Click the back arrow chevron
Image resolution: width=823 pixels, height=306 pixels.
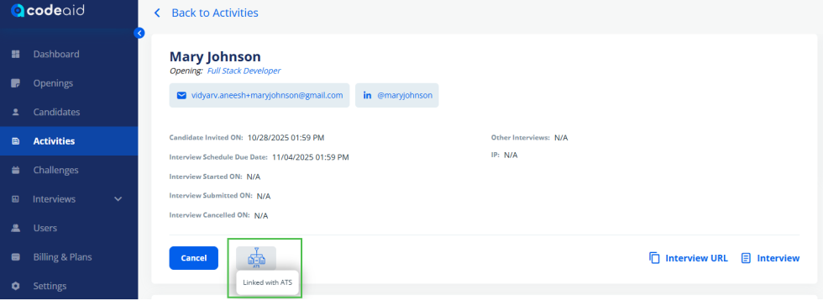[157, 13]
